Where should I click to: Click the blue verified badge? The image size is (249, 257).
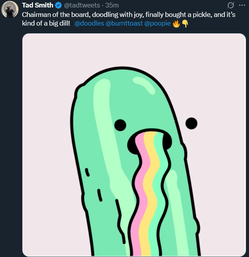(x=58, y=6)
